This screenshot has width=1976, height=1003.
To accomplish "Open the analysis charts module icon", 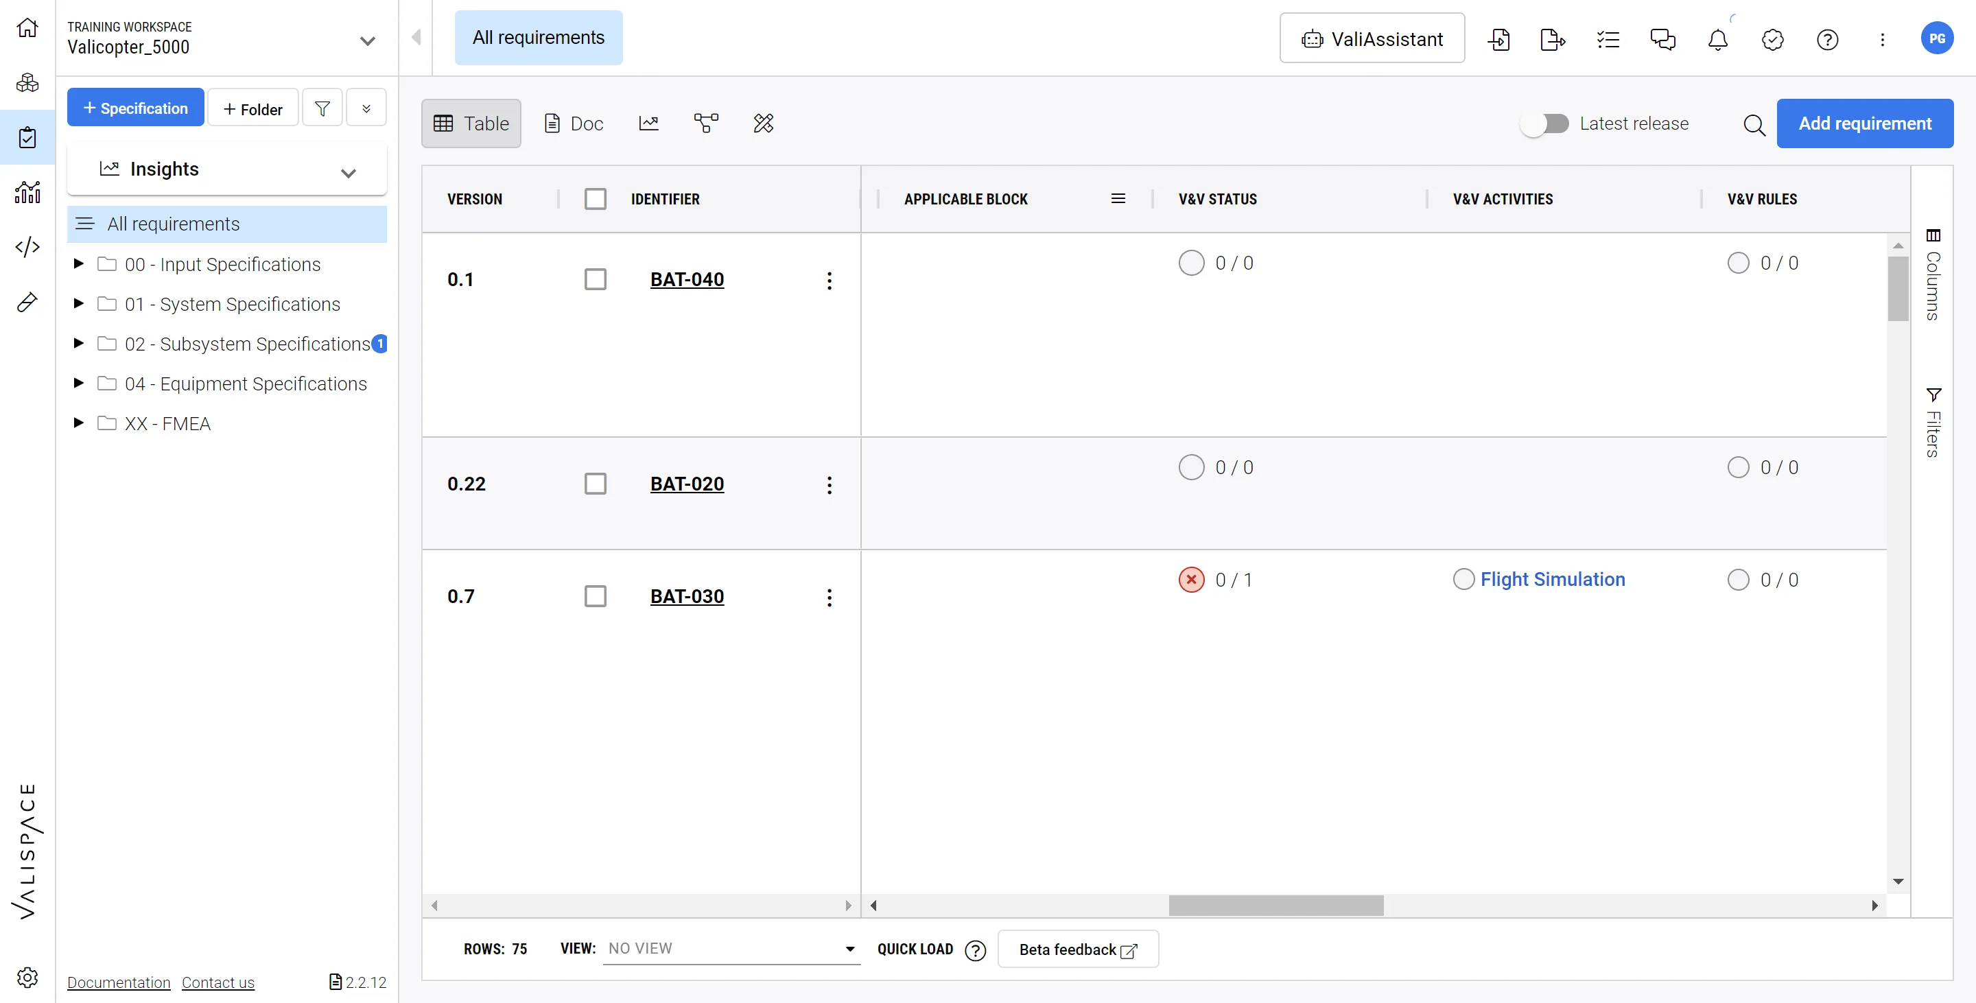I will coord(27,191).
